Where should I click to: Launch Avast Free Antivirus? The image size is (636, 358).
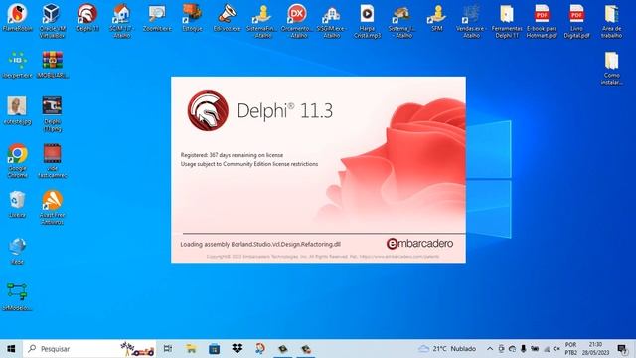point(53,208)
